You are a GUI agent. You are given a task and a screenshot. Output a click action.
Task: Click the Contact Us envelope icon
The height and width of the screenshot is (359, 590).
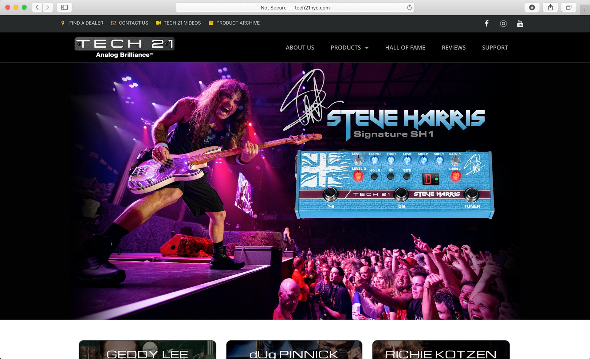click(x=113, y=23)
